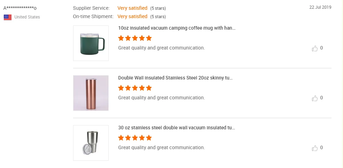Click Very satisfied next to On-time Shipment

(132, 16)
